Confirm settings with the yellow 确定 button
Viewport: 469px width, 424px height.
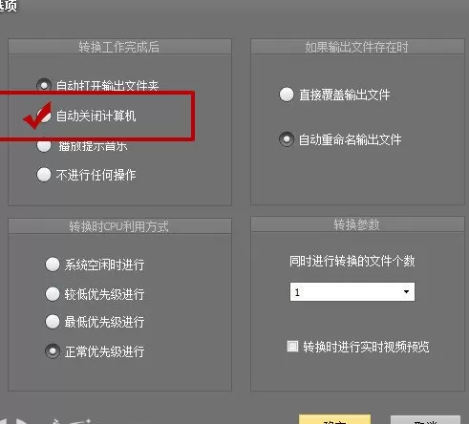(x=334, y=419)
